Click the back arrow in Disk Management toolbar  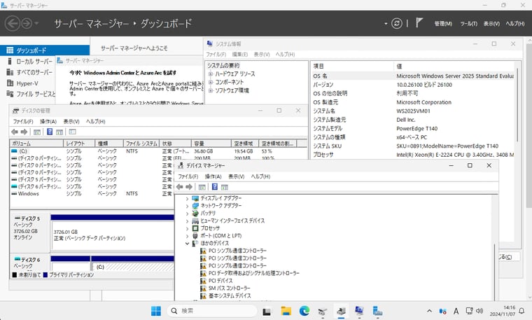pos(15,132)
